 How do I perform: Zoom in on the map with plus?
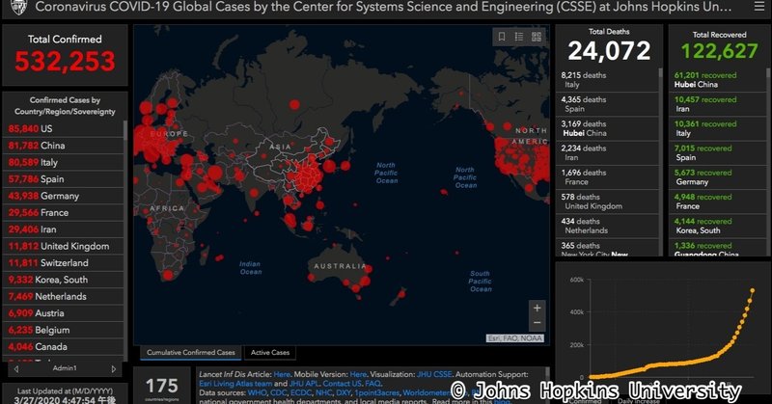(538, 308)
